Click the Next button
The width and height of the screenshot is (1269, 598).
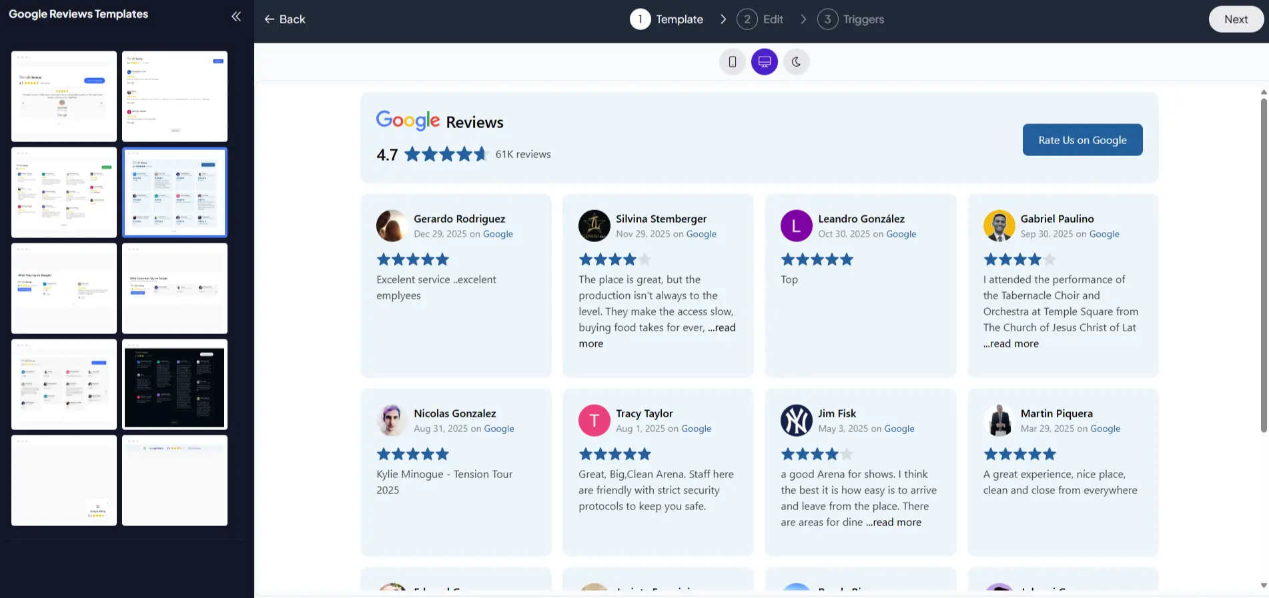[x=1236, y=19]
